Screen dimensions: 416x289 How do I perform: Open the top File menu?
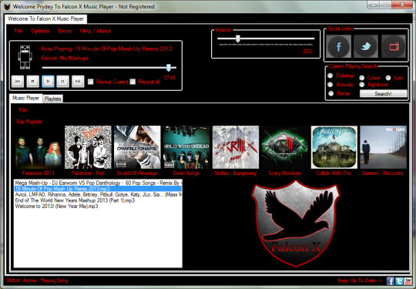pos(18,31)
